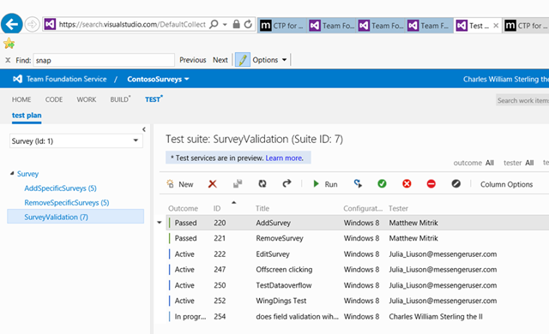
Task: Set test not applicable with black circle icon
Action: (x=455, y=184)
